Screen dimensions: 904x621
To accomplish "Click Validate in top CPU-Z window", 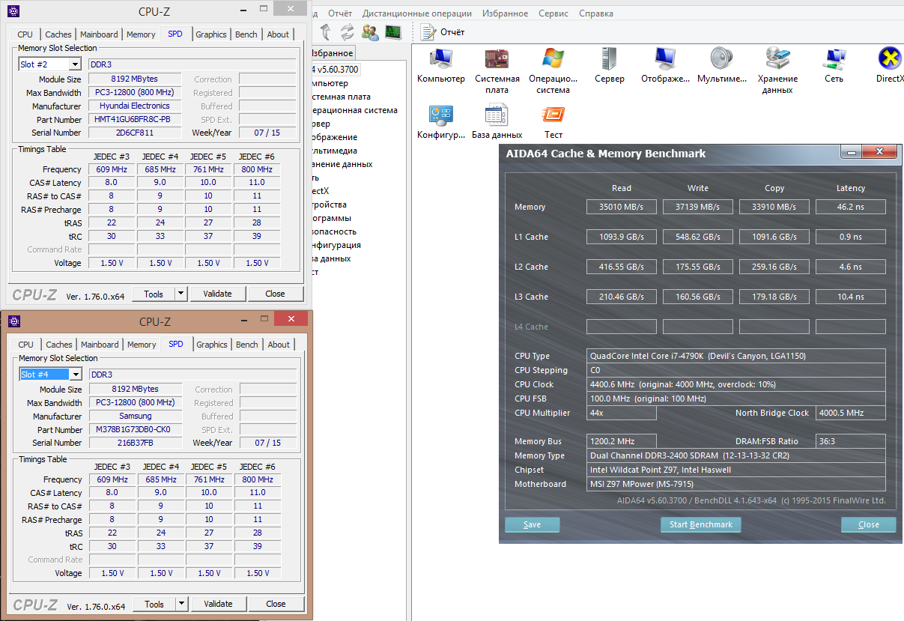I will pyautogui.click(x=217, y=294).
